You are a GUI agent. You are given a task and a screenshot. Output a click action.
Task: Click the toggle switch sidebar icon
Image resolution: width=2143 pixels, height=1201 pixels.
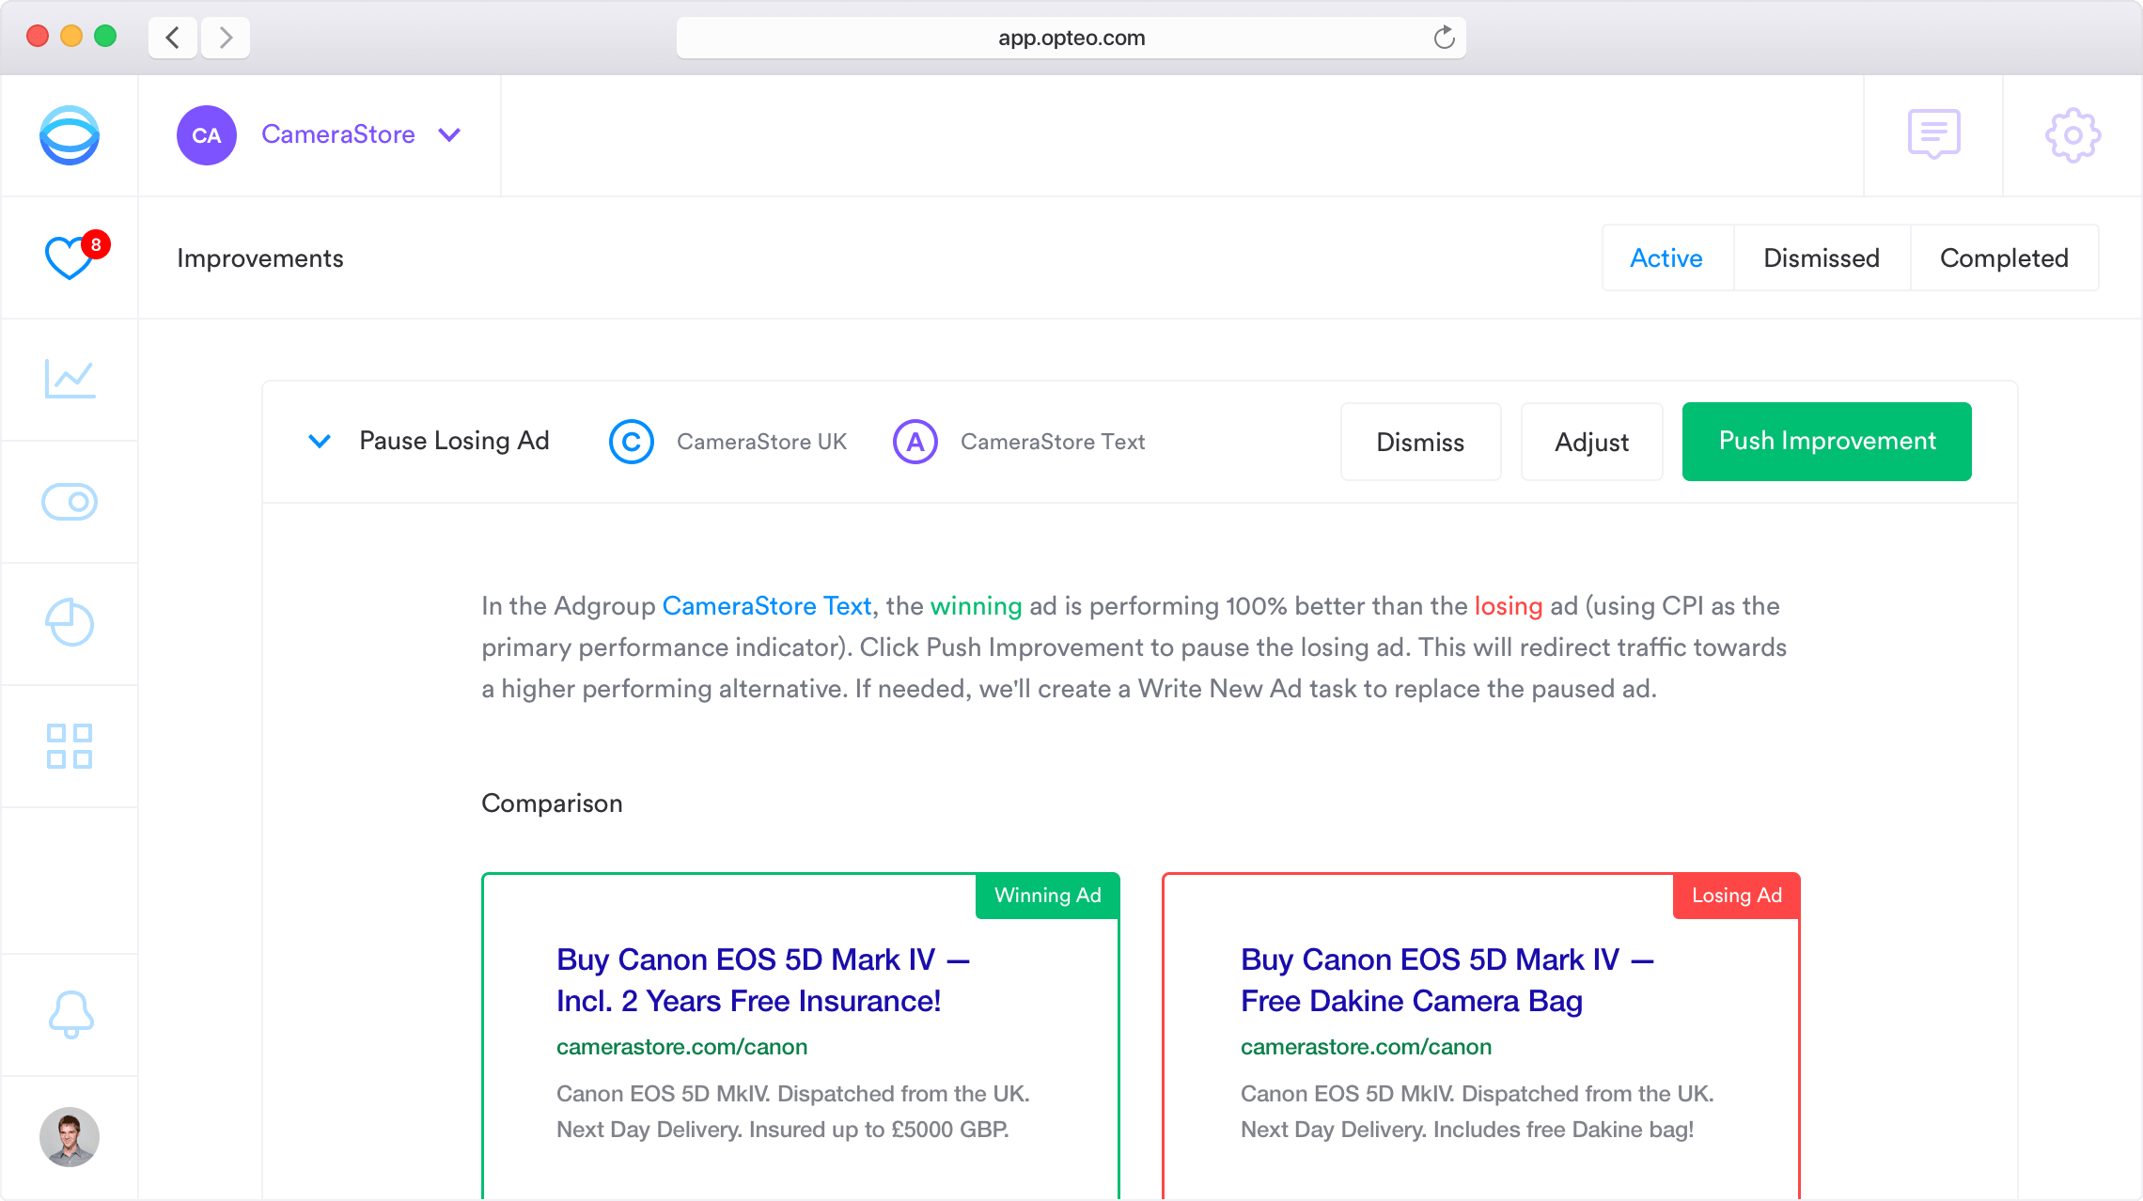click(x=70, y=502)
